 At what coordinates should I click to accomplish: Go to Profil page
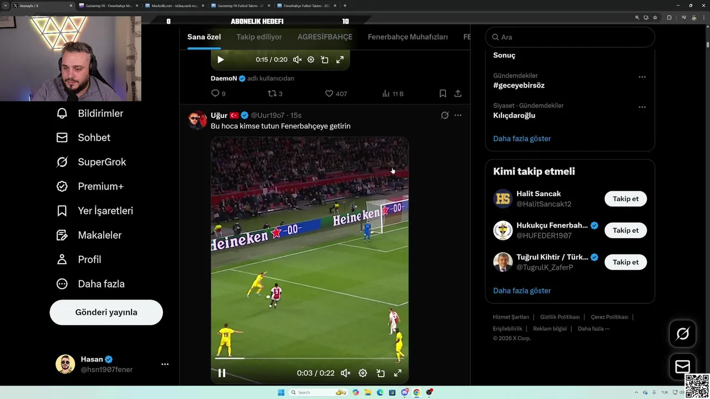click(x=79, y=260)
